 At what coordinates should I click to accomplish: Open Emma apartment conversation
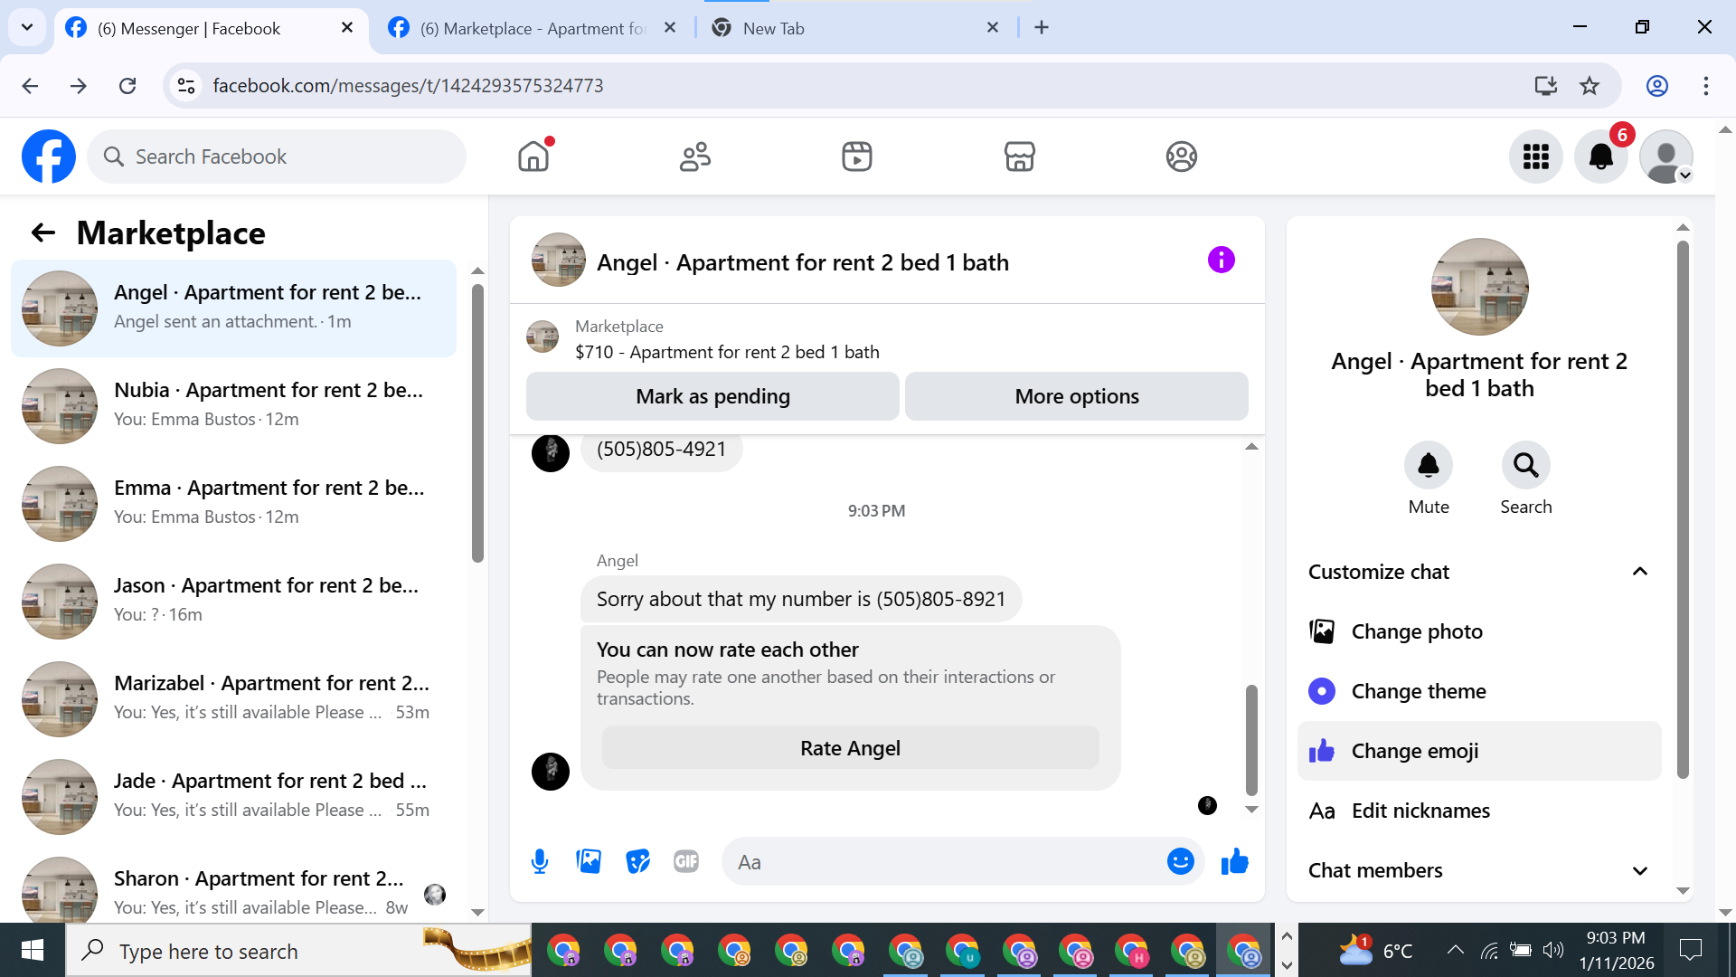[233, 504]
